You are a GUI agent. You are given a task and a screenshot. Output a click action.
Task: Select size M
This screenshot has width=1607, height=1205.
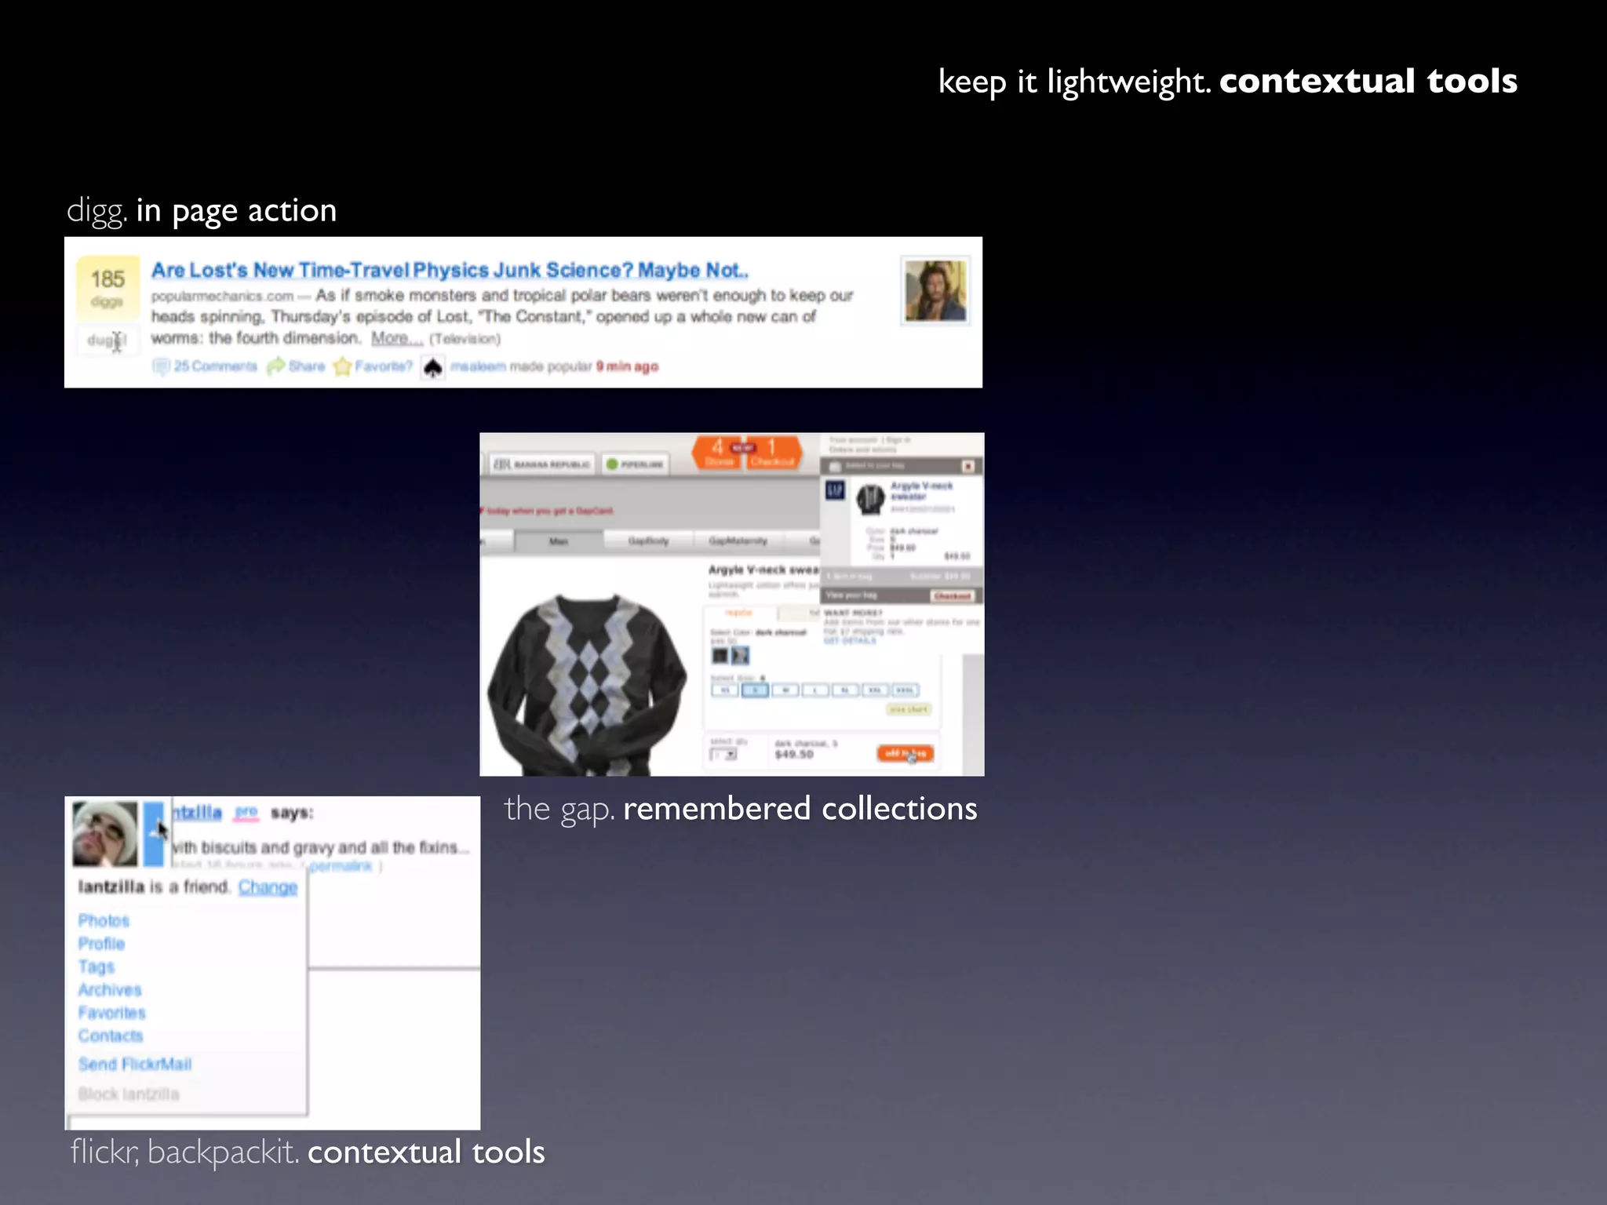(785, 690)
